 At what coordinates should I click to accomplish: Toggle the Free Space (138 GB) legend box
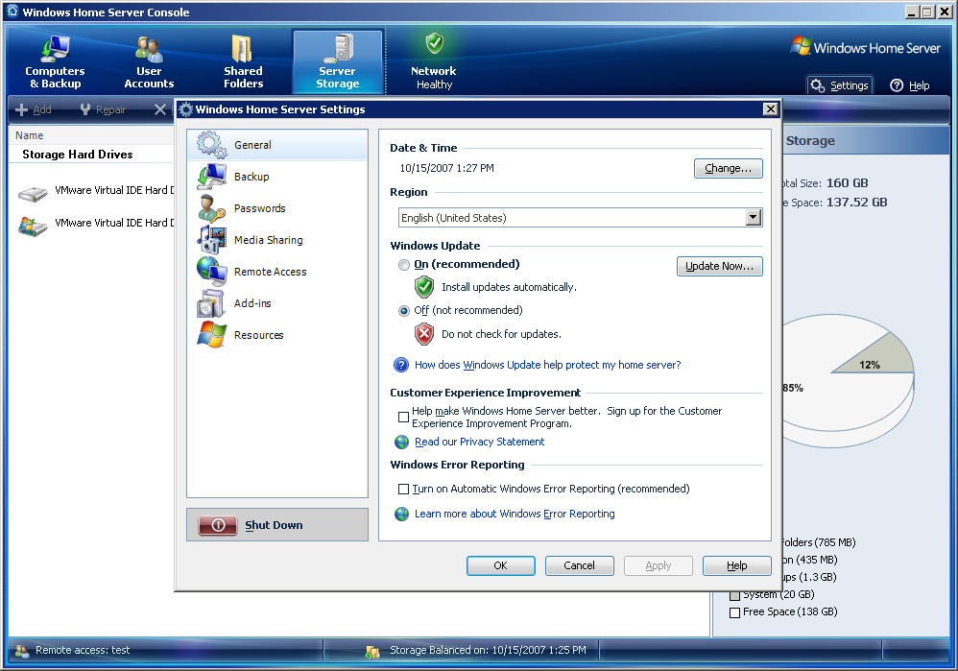(x=735, y=612)
